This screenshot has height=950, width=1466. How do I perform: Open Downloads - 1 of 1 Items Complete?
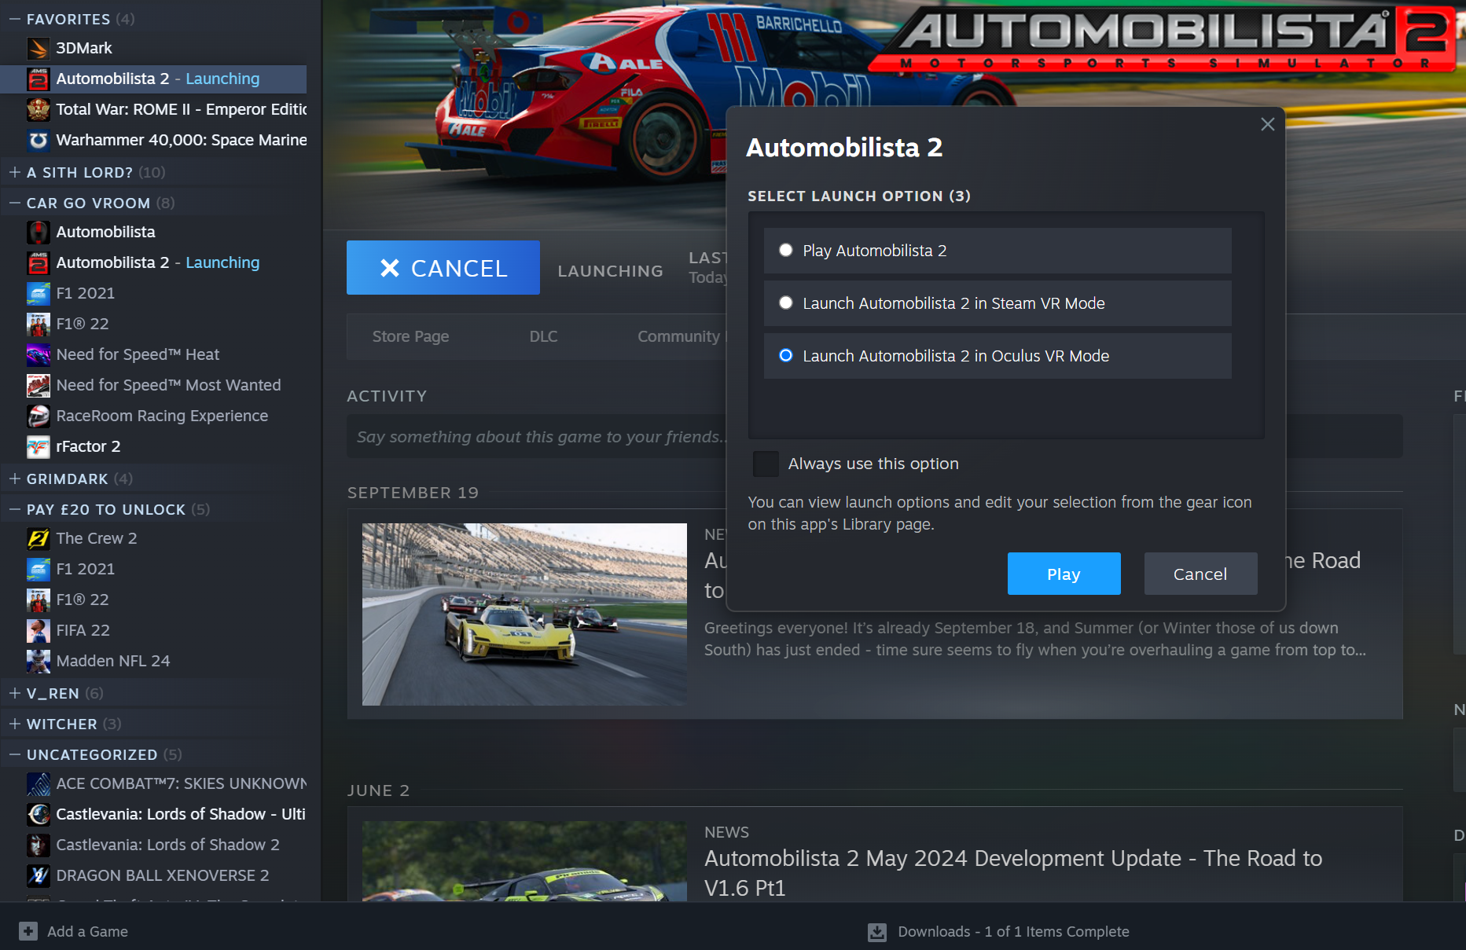1013,932
